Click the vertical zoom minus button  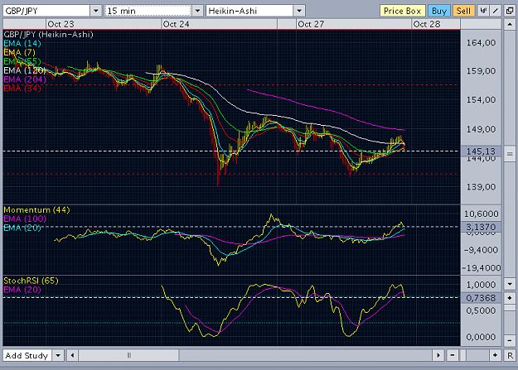click(x=510, y=340)
